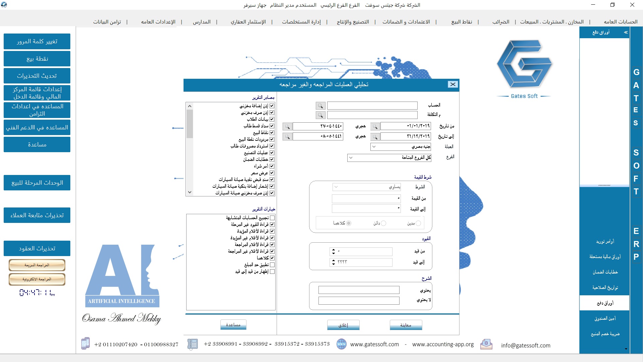The image size is (643, 362).
Task: Click تحديث التحذيرات button
Action: (x=37, y=76)
